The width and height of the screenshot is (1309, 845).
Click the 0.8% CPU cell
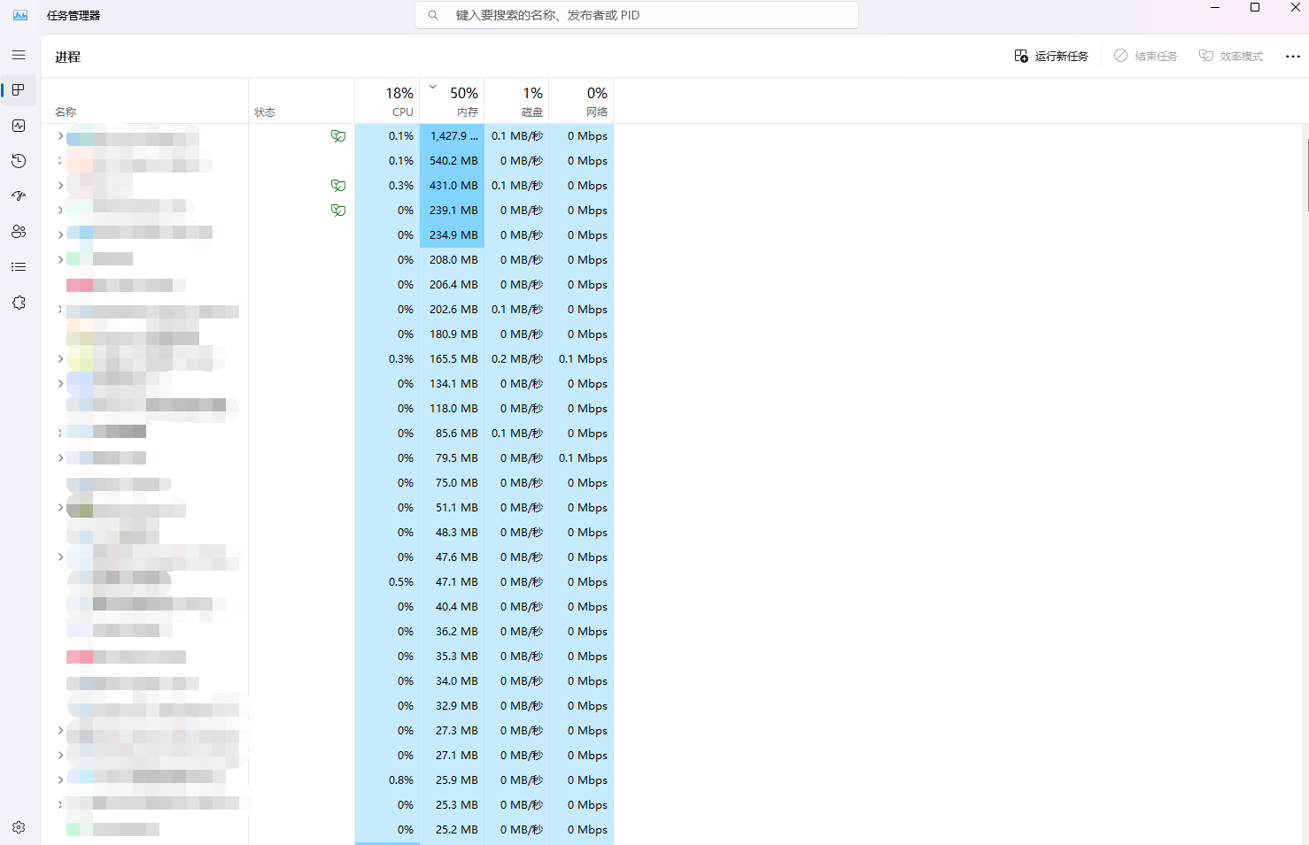pyautogui.click(x=387, y=780)
